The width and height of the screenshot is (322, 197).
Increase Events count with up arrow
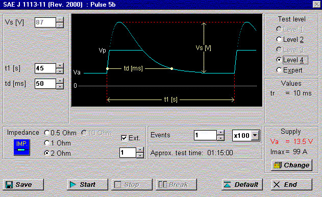[220, 133]
